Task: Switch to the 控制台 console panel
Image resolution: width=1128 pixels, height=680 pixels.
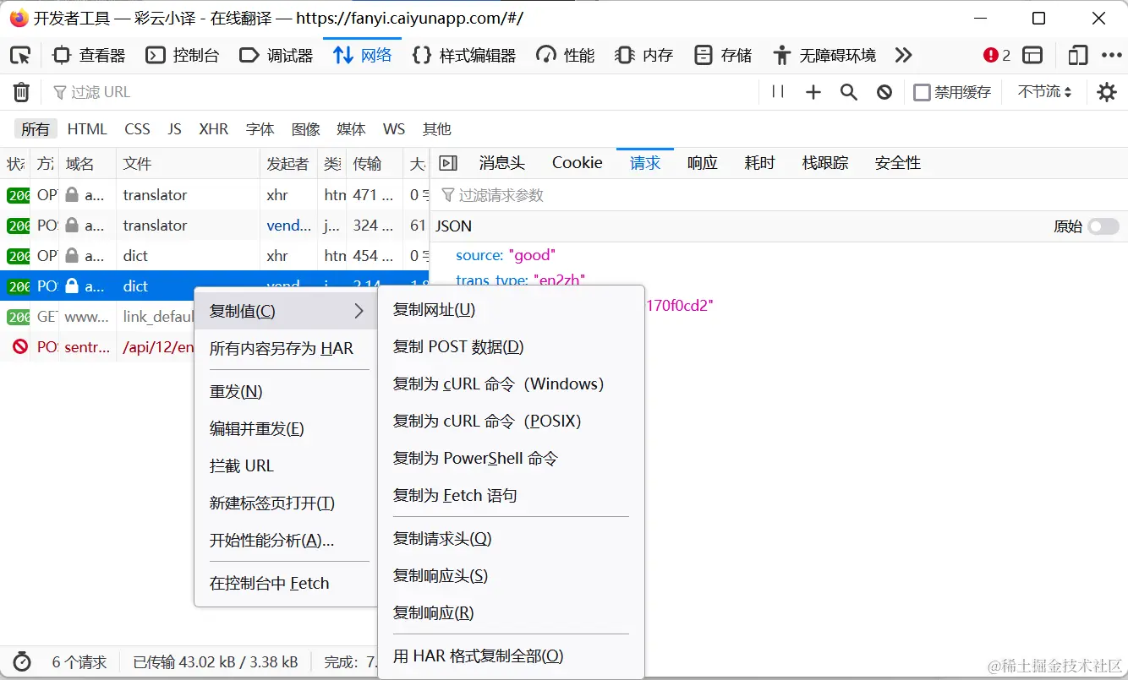Action: 183,56
